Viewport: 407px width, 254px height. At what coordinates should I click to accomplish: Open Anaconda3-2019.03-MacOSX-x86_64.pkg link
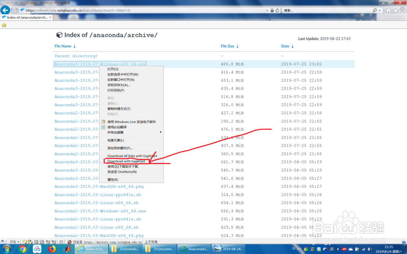(99, 187)
